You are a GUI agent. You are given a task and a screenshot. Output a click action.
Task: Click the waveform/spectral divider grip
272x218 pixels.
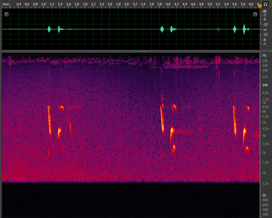pos(142,52)
